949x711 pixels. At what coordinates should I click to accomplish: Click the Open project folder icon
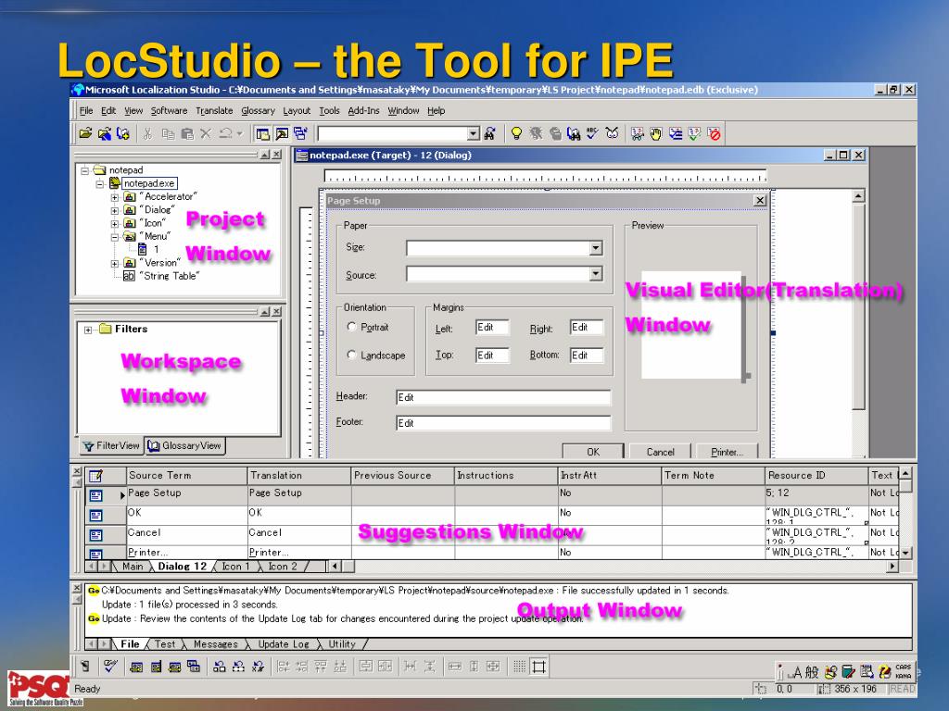[x=85, y=133]
